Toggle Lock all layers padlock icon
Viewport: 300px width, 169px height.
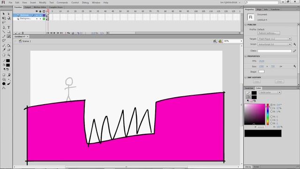tap(40, 11)
